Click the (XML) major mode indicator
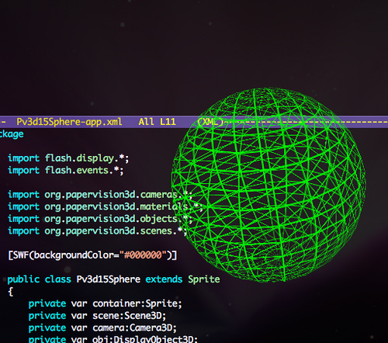Screen dimensions: 388x343 (210, 122)
